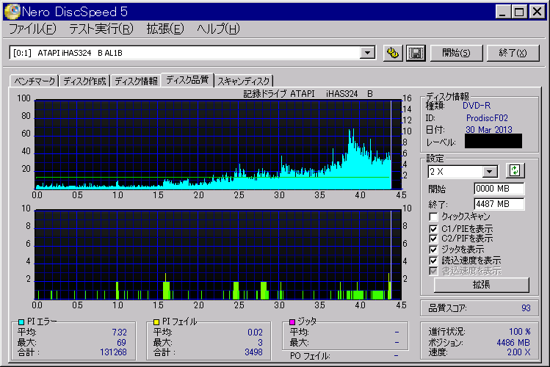Switch to the スキャンディスク tab

pos(244,81)
